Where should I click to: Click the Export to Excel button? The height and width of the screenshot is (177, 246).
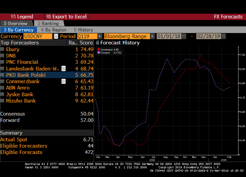[66, 17]
